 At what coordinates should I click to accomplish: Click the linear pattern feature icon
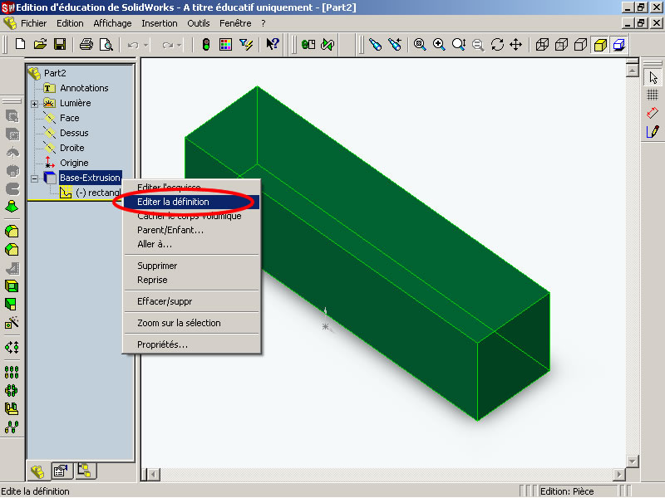click(12, 373)
